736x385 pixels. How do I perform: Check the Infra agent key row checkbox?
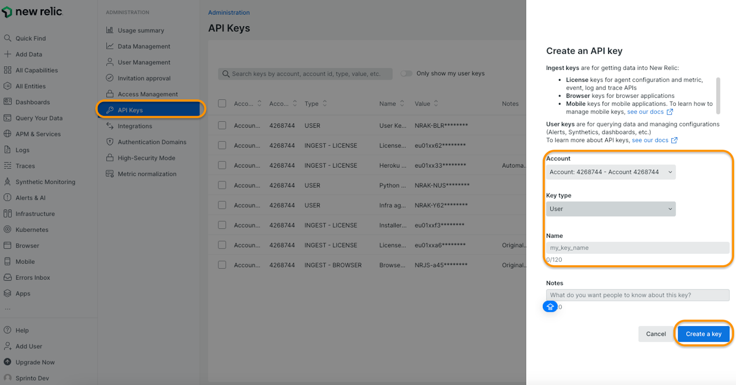tap(222, 205)
